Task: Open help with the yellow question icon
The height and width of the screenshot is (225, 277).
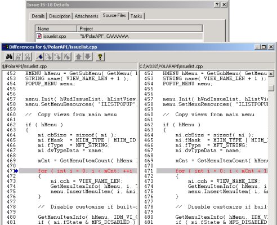Action: click(x=100, y=57)
